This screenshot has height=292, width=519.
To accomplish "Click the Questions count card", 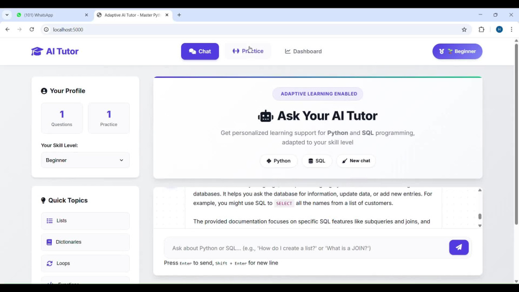I will [x=62, y=118].
